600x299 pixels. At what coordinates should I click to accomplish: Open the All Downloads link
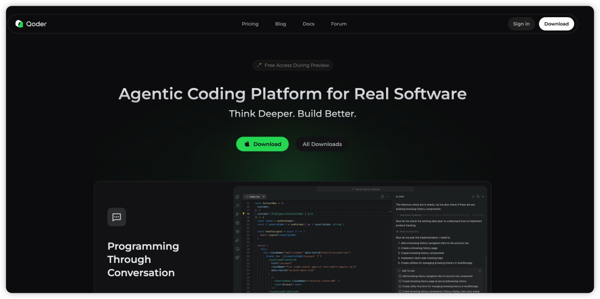point(322,144)
